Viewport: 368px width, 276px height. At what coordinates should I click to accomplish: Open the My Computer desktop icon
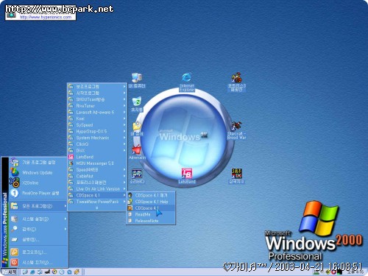137,80
